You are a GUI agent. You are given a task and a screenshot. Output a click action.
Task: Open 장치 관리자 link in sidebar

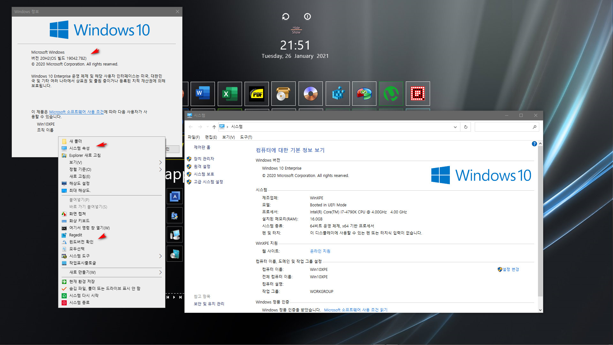pyautogui.click(x=204, y=159)
